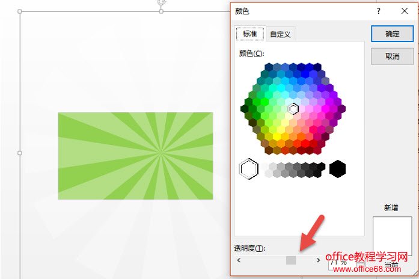
Task: Cancel with the 取消 button
Action: click(392, 57)
